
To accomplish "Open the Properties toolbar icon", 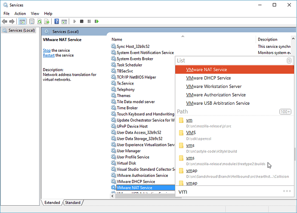I will point(32,22).
